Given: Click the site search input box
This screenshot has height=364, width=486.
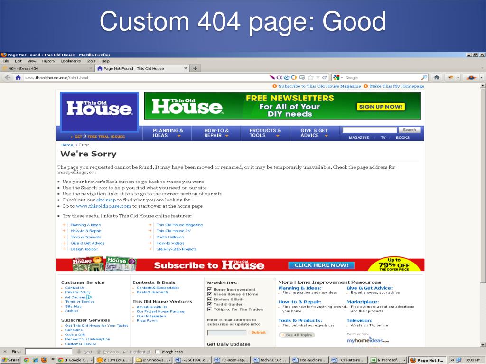Looking at the screenshot, I should coord(370,130).
